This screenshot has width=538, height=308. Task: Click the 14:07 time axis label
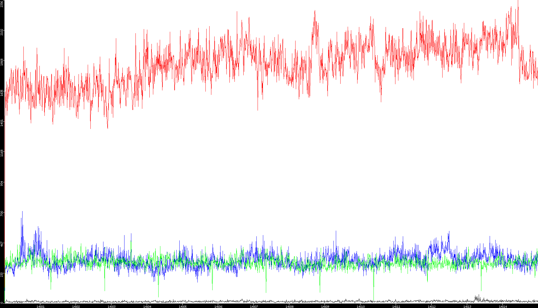tap(254, 307)
